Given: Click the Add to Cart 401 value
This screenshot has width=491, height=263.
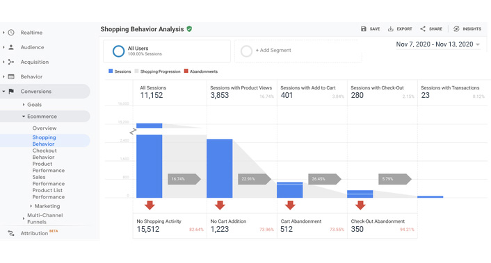Looking at the screenshot, I should [x=287, y=95].
